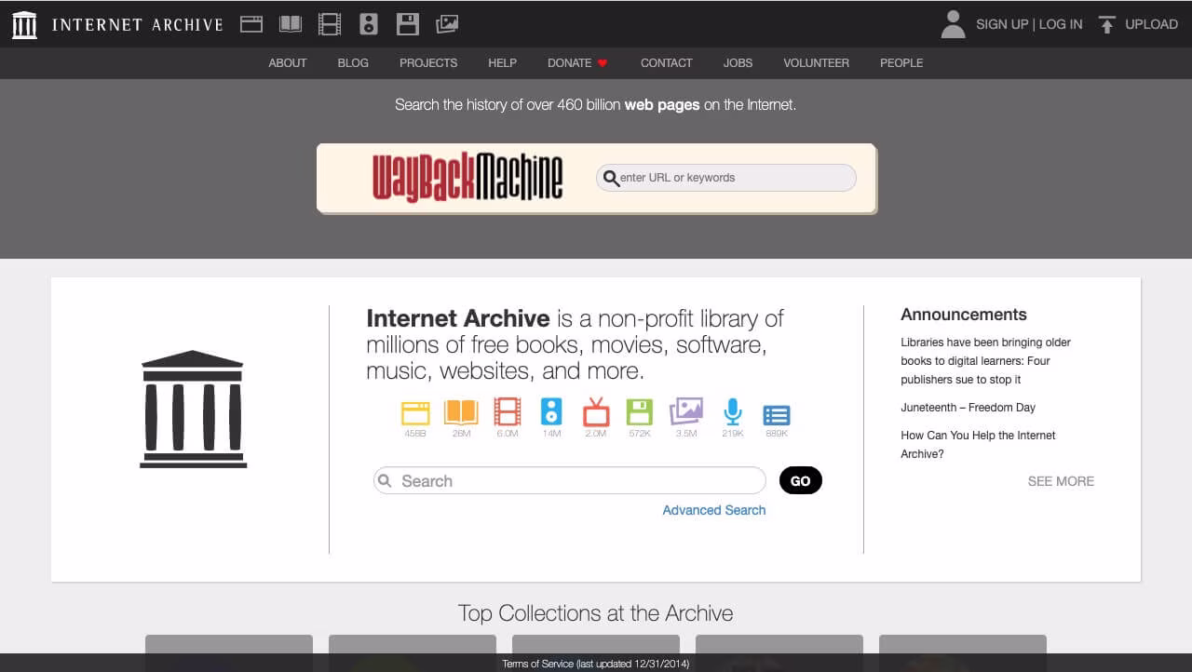Screen dimensions: 1192x672
Task: Open the PEOPLE menu item
Action: (x=901, y=63)
